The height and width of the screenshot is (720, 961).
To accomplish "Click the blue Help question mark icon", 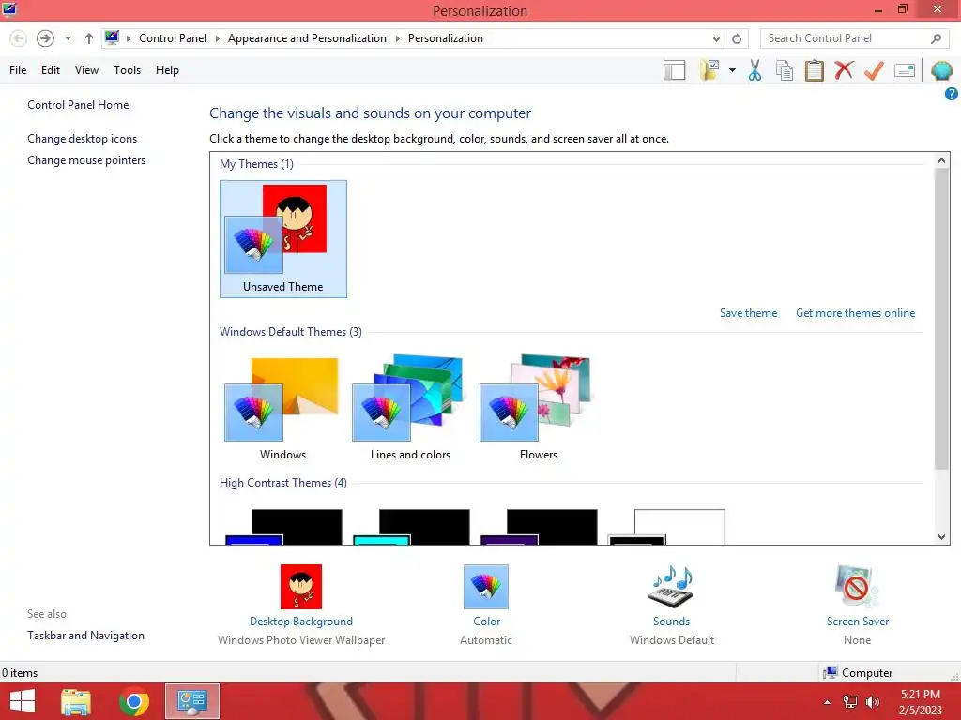I will point(952,94).
